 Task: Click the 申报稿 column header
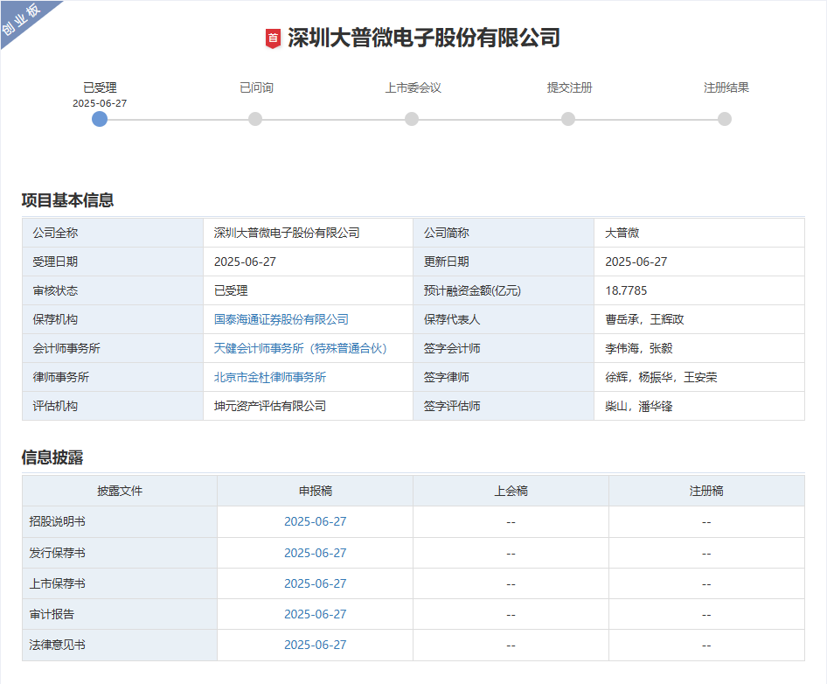click(316, 491)
